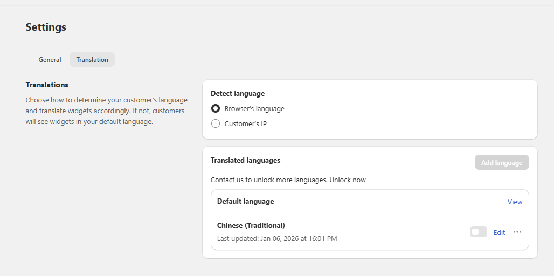Viewport: 554px width, 276px height.
Task: Click the Translated languages section heading
Action: (x=245, y=160)
